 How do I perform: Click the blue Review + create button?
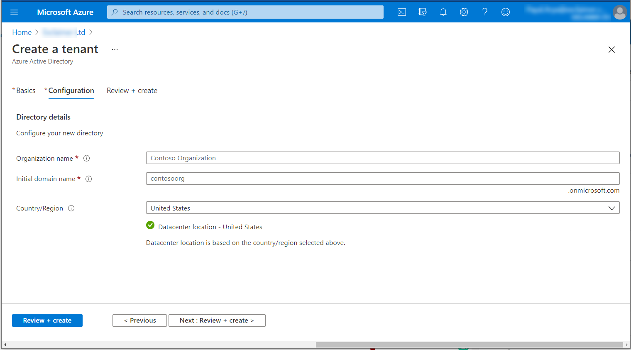(47, 321)
